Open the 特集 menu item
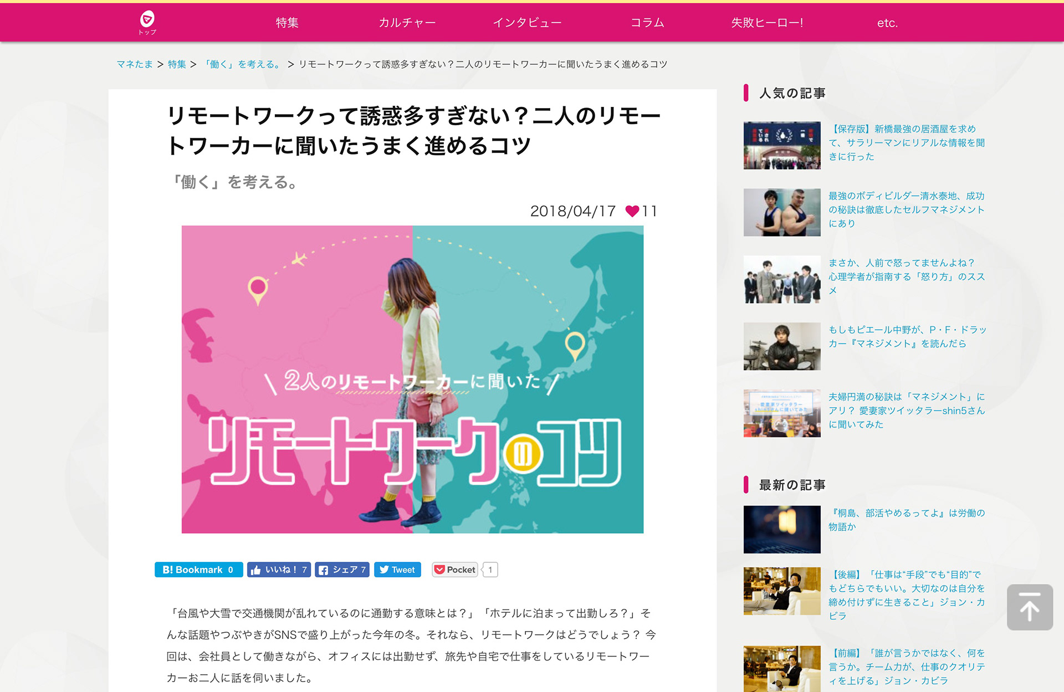 click(x=287, y=23)
